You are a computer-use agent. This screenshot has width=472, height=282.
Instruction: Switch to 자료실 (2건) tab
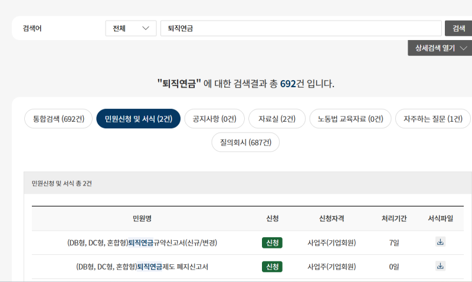(x=277, y=118)
